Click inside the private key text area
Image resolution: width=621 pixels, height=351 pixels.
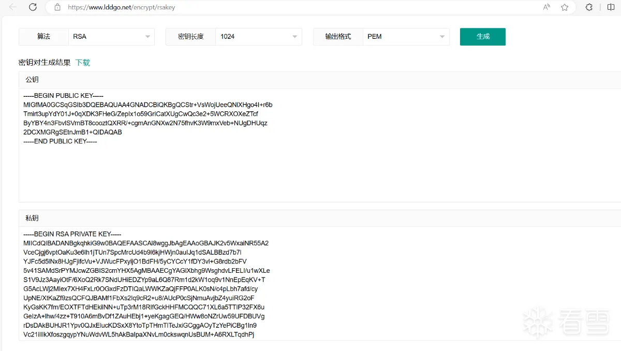tap(320, 283)
